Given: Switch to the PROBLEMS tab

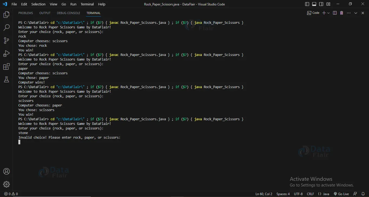Looking at the screenshot, I should [x=26, y=13].
